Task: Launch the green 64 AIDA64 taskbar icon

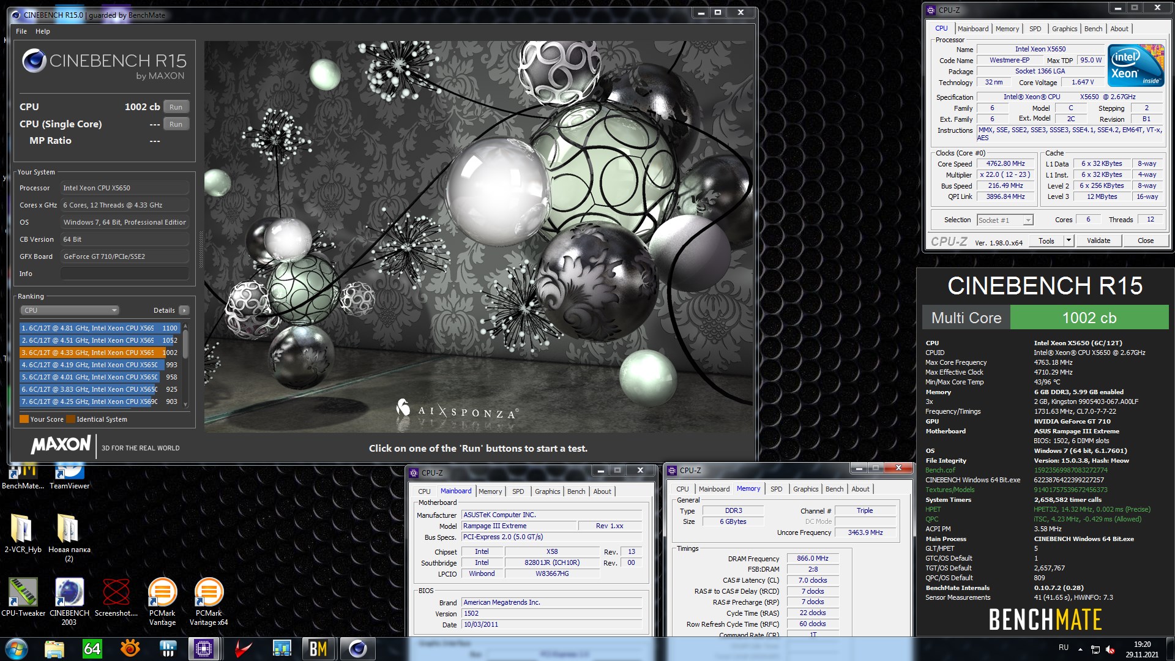Action: [x=92, y=649]
